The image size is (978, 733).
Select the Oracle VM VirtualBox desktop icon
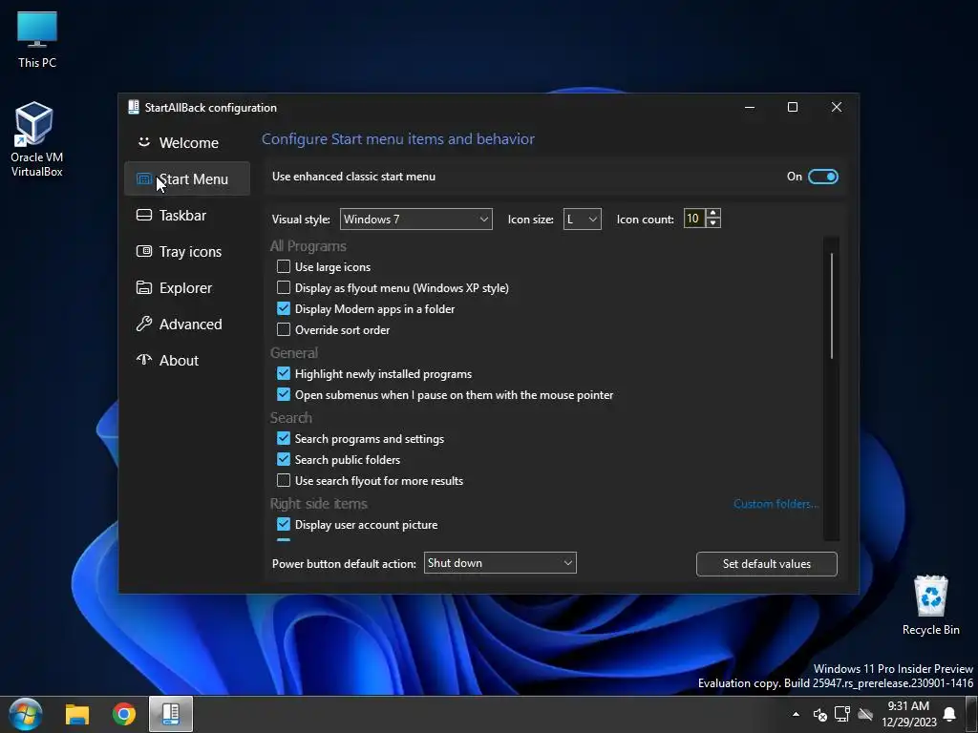tap(37, 139)
